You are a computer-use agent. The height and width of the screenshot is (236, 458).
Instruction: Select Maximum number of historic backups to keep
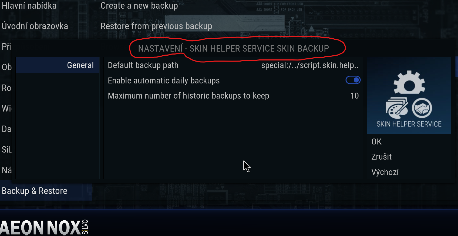pos(233,96)
